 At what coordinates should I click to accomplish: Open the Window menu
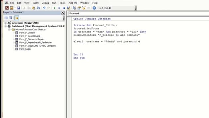pos(85,3)
